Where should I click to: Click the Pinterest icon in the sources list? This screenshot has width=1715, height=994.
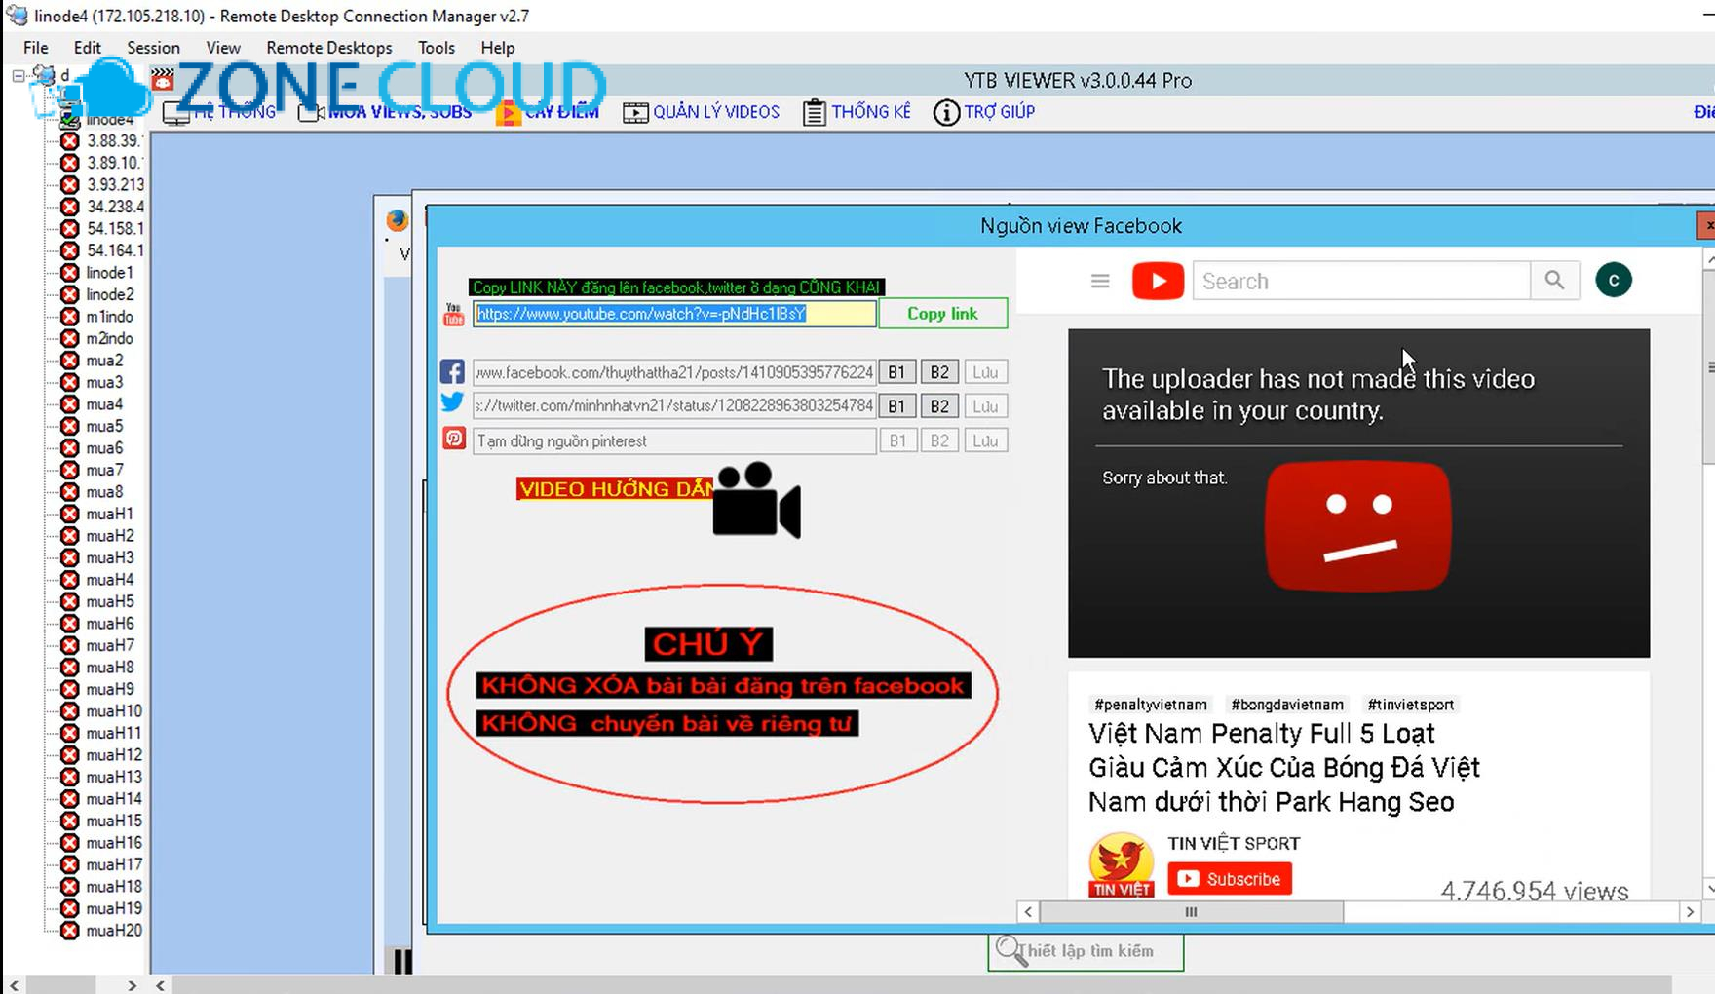coord(452,440)
